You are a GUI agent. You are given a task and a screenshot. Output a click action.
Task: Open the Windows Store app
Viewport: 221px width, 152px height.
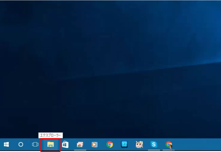65,145
